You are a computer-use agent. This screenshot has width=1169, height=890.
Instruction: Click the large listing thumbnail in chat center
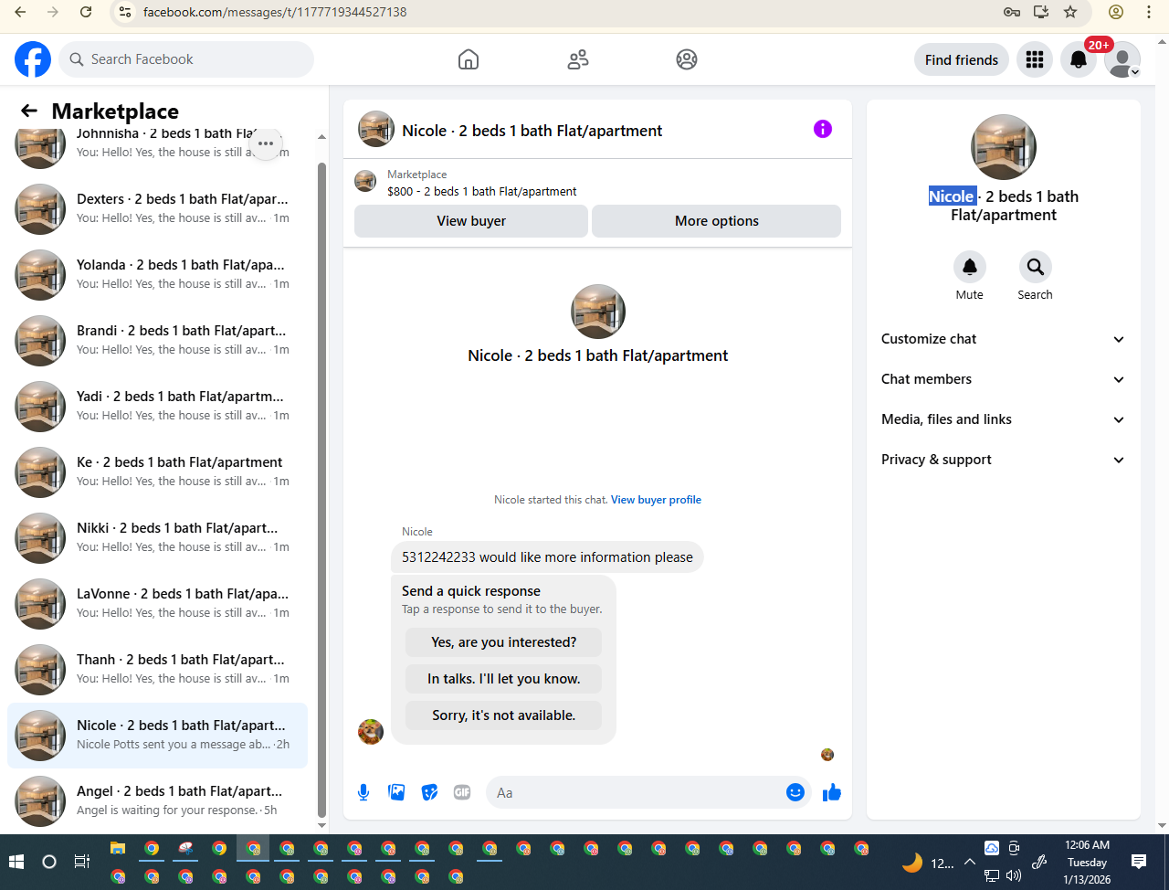point(598,312)
